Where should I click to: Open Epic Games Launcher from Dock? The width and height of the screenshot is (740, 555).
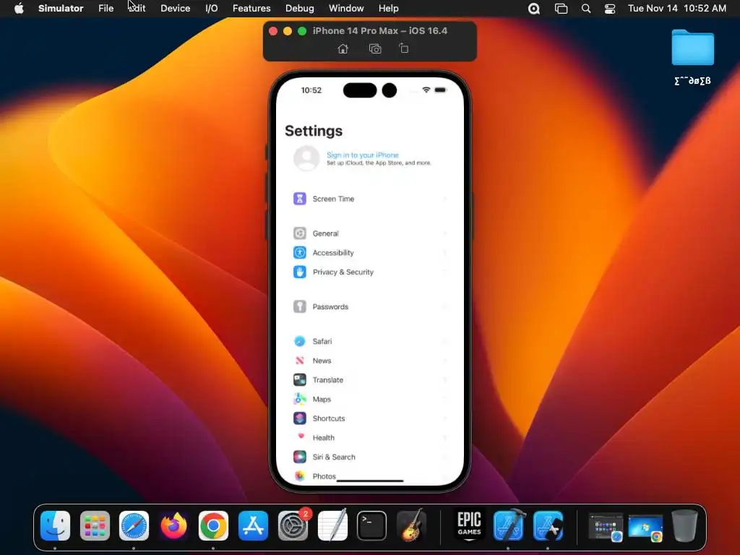coord(469,525)
